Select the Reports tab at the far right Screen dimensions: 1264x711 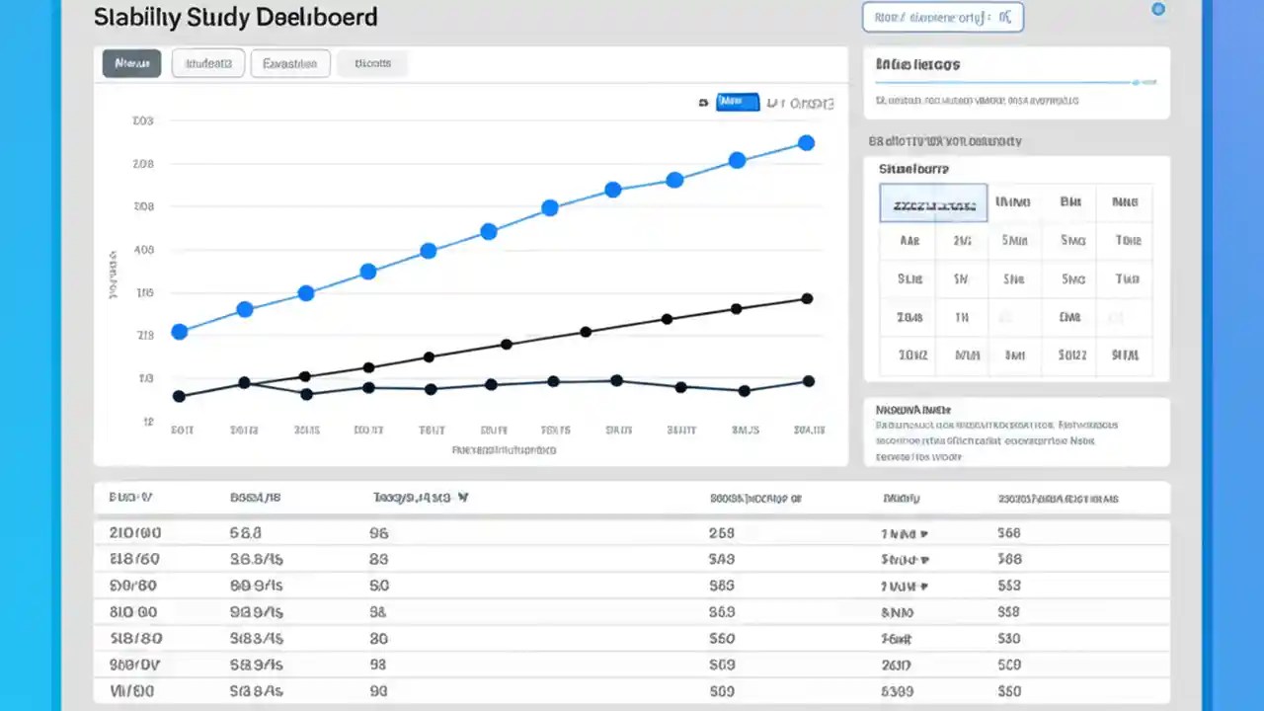tap(372, 62)
